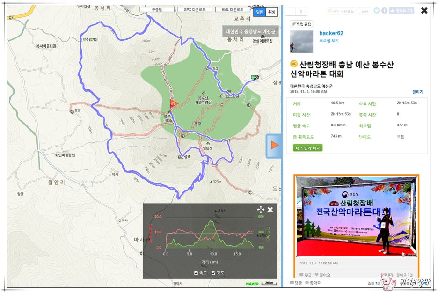Click the elevation gain value 743 m
This screenshot has width=438, height=293.
click(336, 136)
